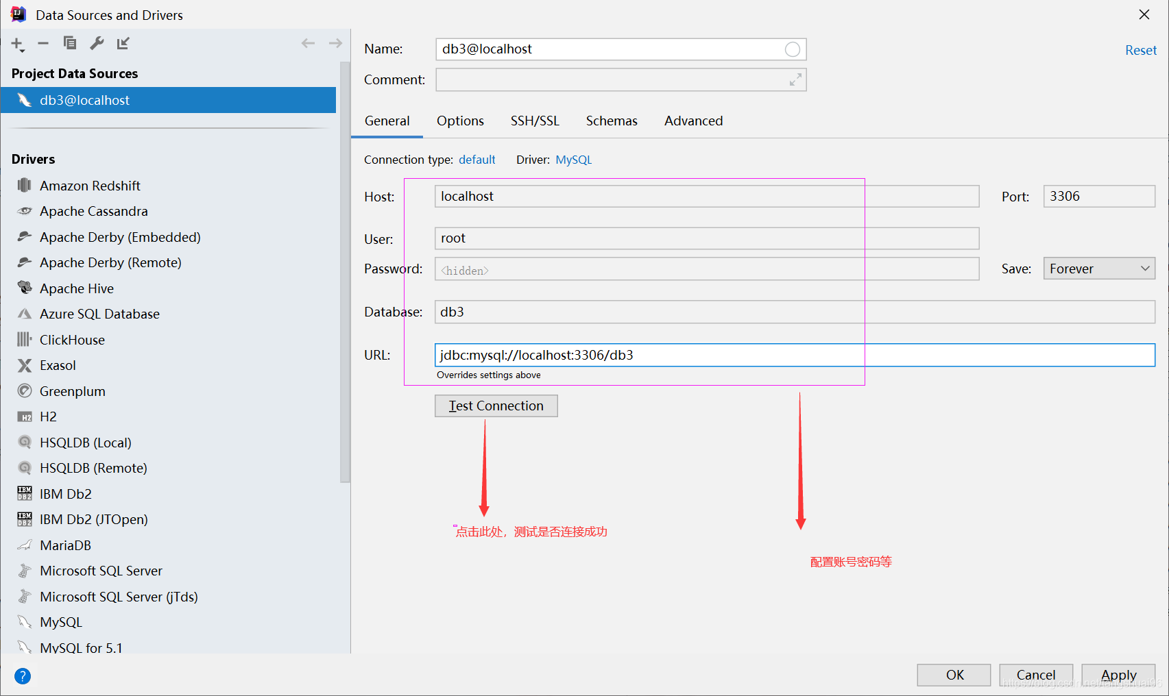Click the Exasol X icon
This screenshot has width=1169, height=696.
(25, 365)
